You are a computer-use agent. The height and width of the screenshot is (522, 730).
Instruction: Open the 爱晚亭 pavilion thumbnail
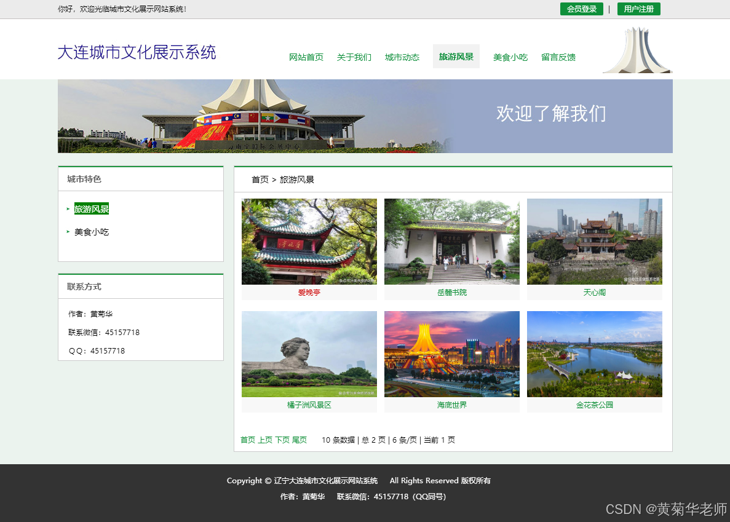pyautogui.click(x=309, y=242)
